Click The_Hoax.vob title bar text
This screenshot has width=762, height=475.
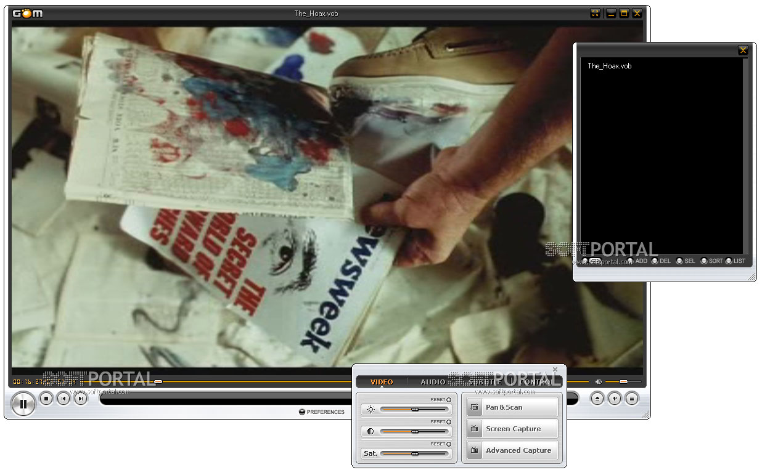coord(316,14)
